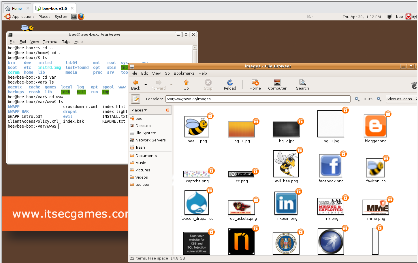Open the View as Icons dropdown
This screenshot has height=263, width=418.
(402, 99)
